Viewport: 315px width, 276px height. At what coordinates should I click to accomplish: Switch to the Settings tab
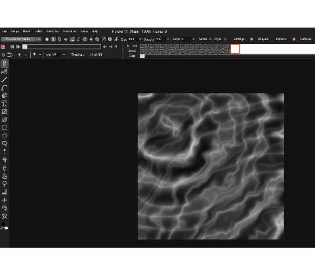point(239,39)
